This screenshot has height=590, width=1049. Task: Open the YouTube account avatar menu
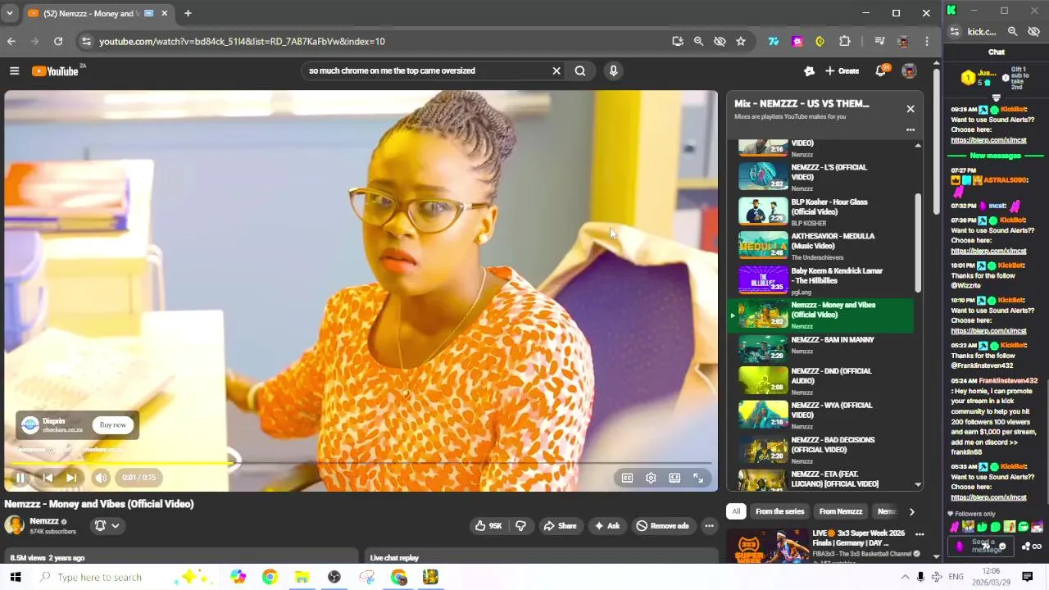909,71
